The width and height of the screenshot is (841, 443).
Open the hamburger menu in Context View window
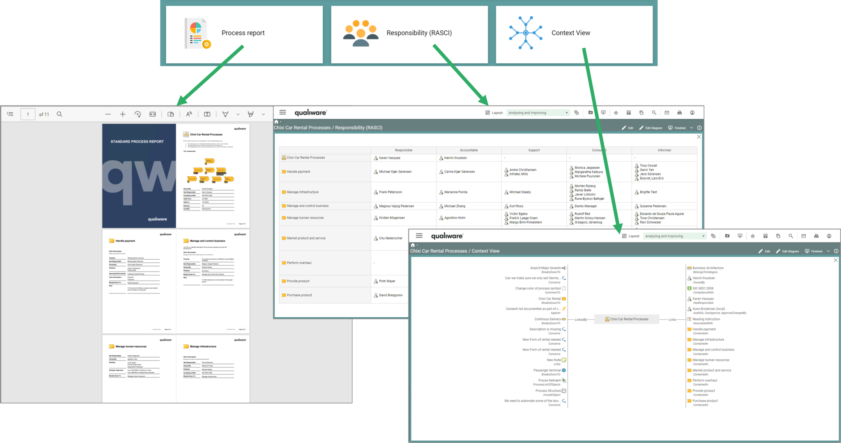click(419, 235)
